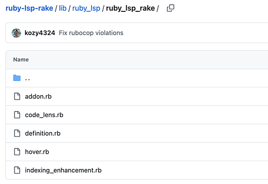Open the hover.rb file

(x=37, y=152)
